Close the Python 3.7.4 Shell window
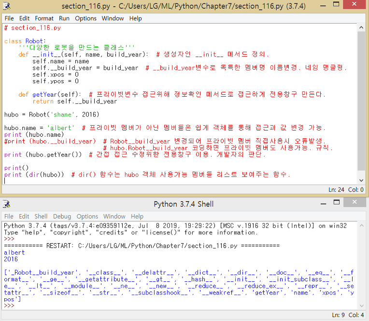This screenshot has height=321, width=369. [355, 202]
